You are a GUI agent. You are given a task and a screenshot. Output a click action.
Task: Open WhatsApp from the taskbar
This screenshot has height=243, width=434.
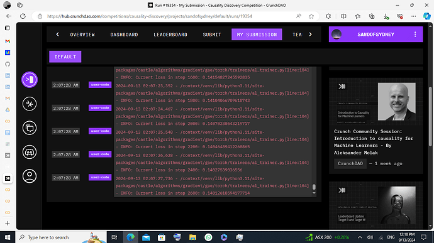pyautogui.click(x=208, y=237)
